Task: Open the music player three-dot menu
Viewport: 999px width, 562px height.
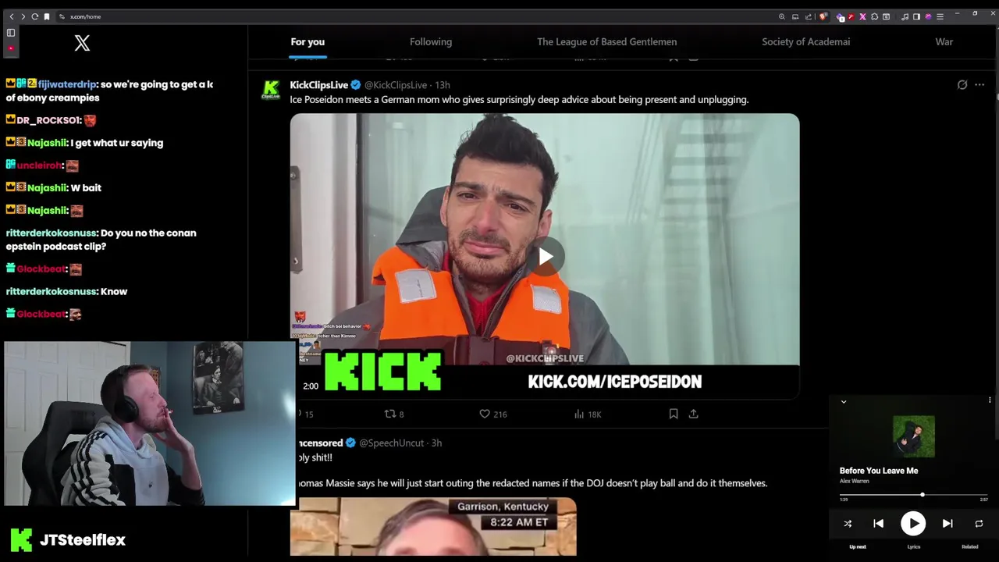Action: pyautogui.click(x=990, y=400)
